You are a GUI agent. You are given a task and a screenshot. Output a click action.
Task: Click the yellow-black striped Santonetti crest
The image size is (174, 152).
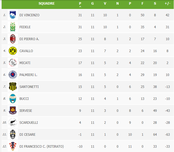point(13,87)
